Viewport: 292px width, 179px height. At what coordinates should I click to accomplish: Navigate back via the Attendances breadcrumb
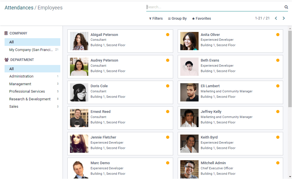tap(19, 8)
